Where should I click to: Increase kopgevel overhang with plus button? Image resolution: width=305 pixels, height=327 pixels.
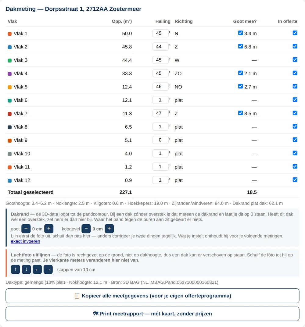[x=109, y=229]
